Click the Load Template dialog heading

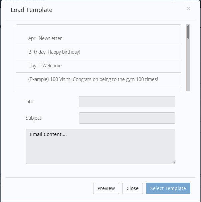coord(31,10)
